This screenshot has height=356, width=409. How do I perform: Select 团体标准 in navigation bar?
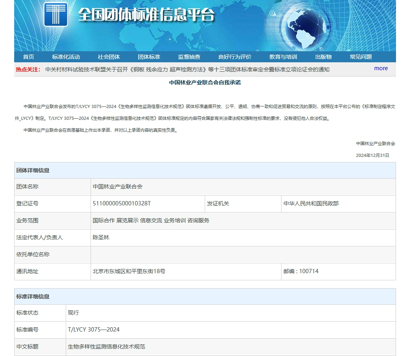[x=149, y=57]
